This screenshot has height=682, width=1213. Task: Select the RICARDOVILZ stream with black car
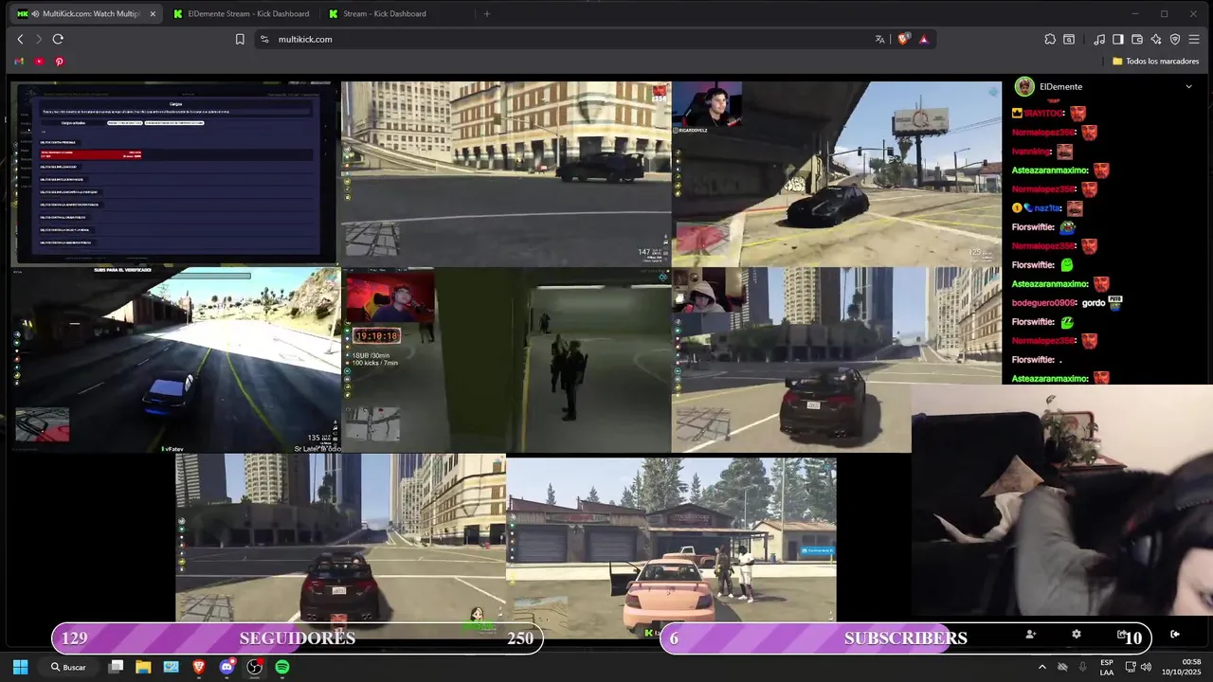[837, 173]
